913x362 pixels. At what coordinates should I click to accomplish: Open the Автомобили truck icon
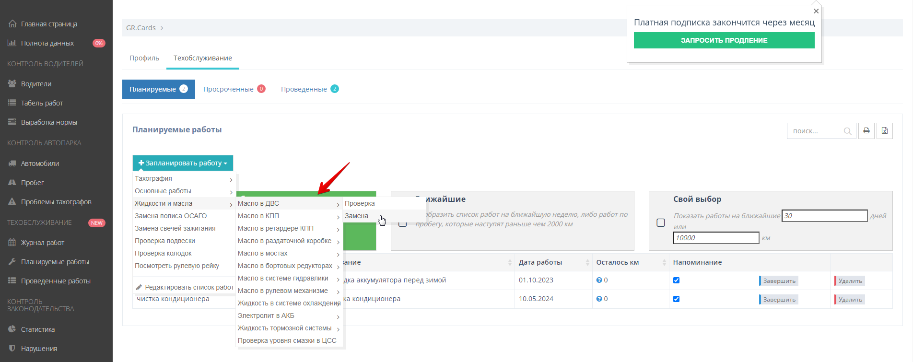(x=12, y=163)
